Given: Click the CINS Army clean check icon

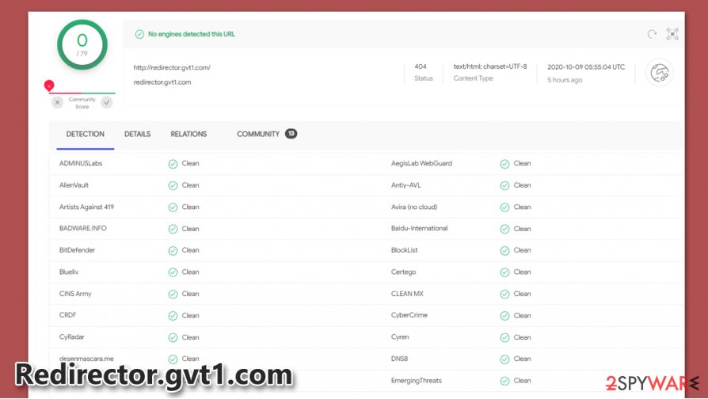Looking at the screenshot, I should point(173,294).
